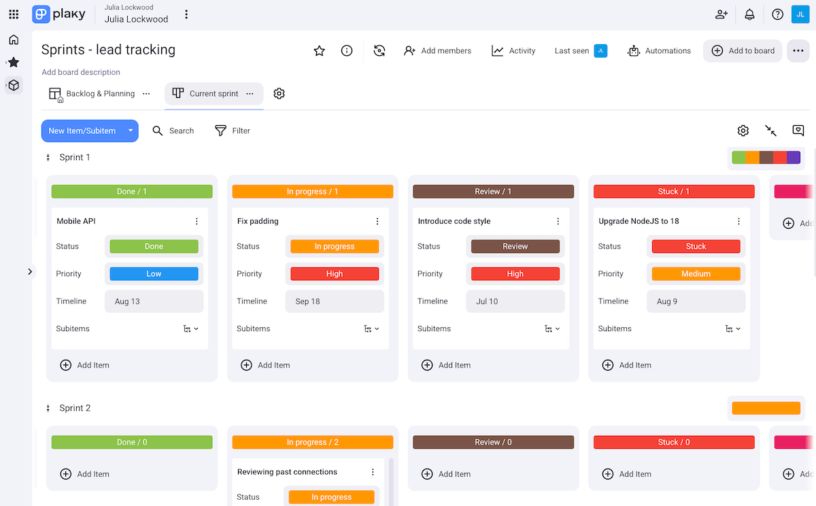Change the In progress status of Reviewing past connections
The height and width of the screenshot is (506, 816).
click(332, 496)
